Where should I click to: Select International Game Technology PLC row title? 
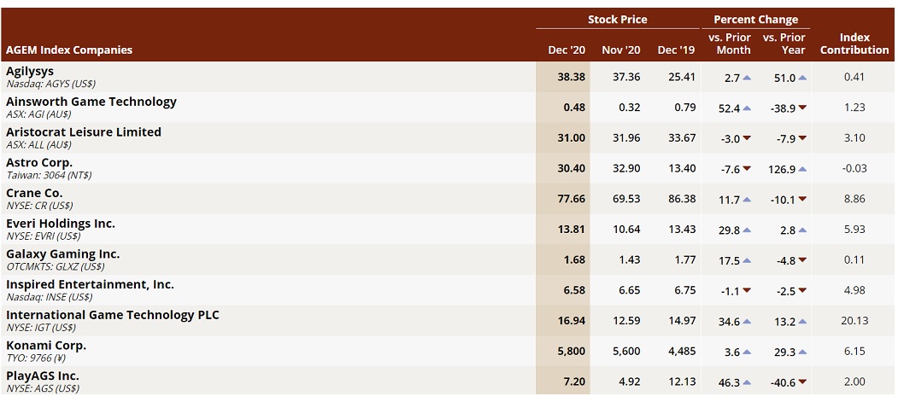pyautogui.click(x=112, y=314)
